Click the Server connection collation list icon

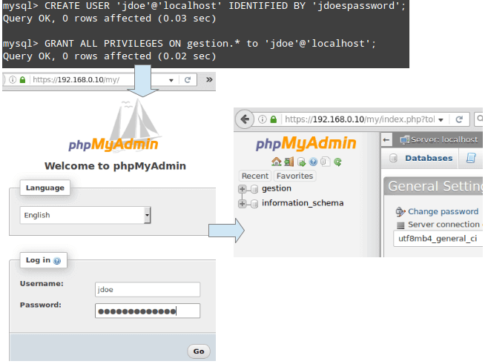[400, 225]
